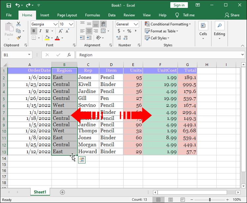The image size is (247, 203).
Task: Click the Sign in button
Action: coord(179,5)
